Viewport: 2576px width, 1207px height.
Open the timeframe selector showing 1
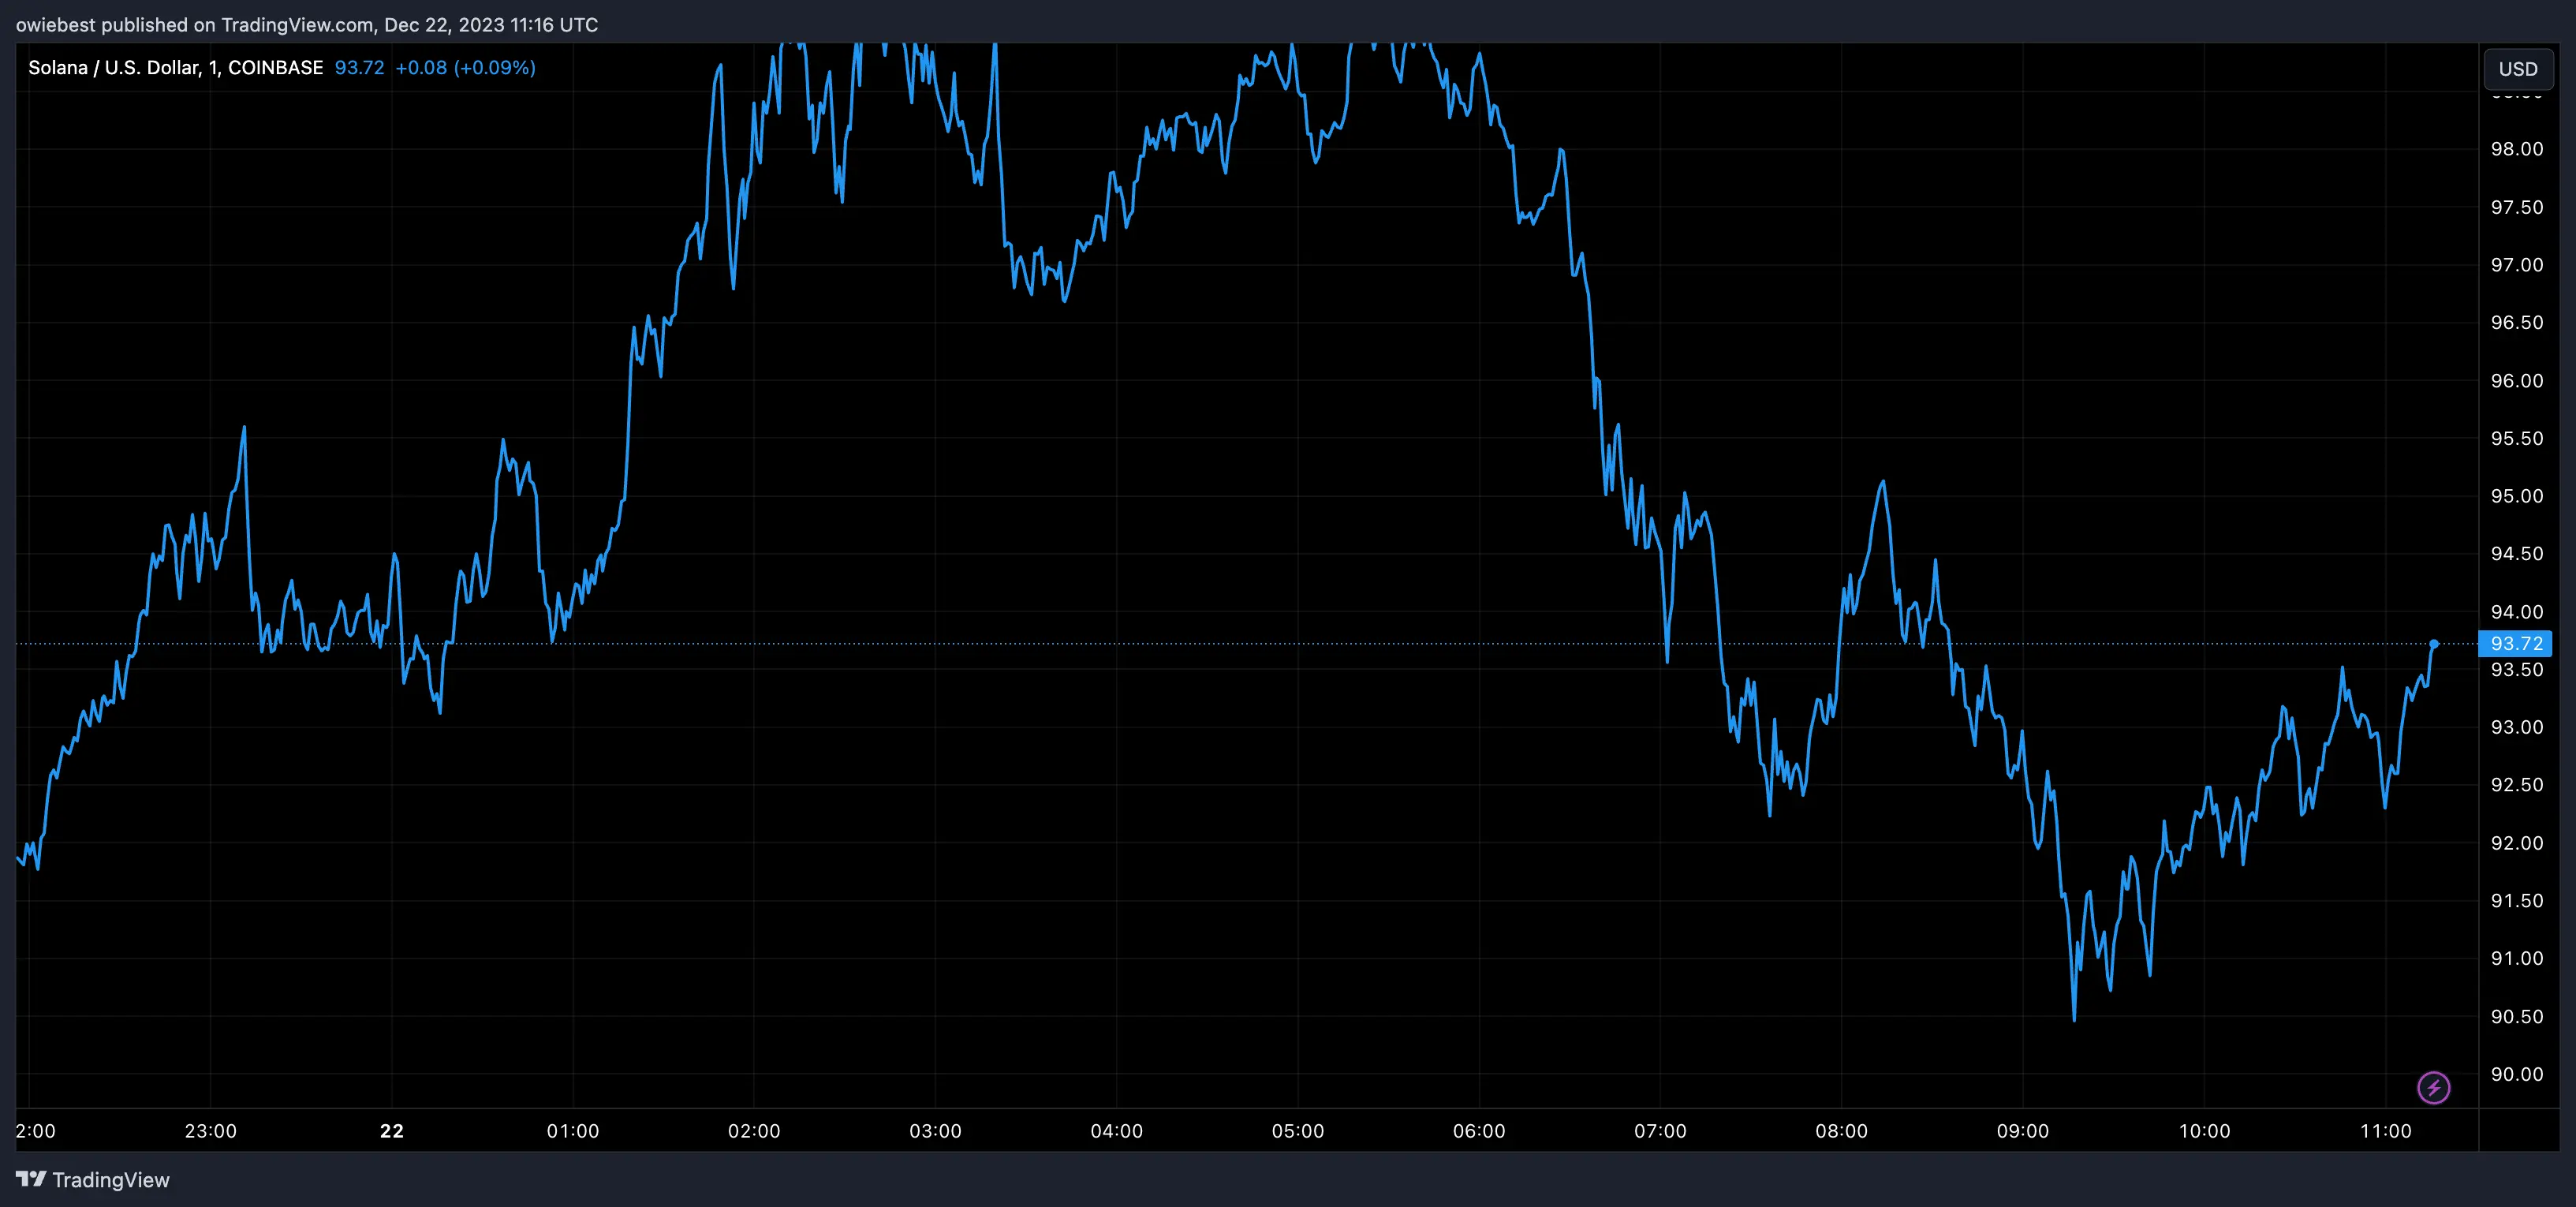point(211,67)
